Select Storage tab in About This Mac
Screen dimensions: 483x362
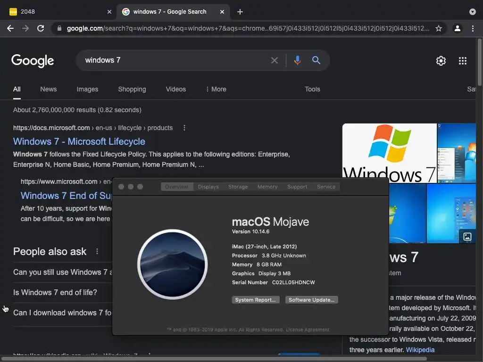(x=238, y=187)
